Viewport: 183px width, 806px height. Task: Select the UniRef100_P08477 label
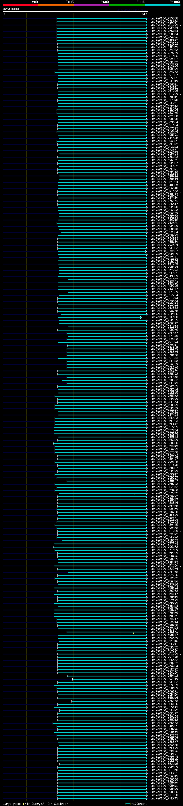point(164,323)
